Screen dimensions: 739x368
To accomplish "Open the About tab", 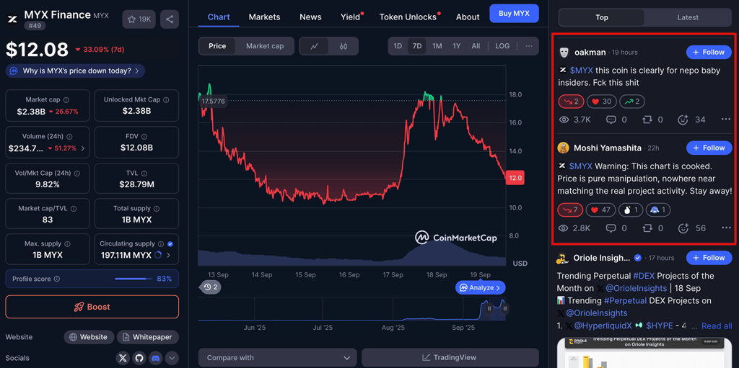I will point(468,17).
